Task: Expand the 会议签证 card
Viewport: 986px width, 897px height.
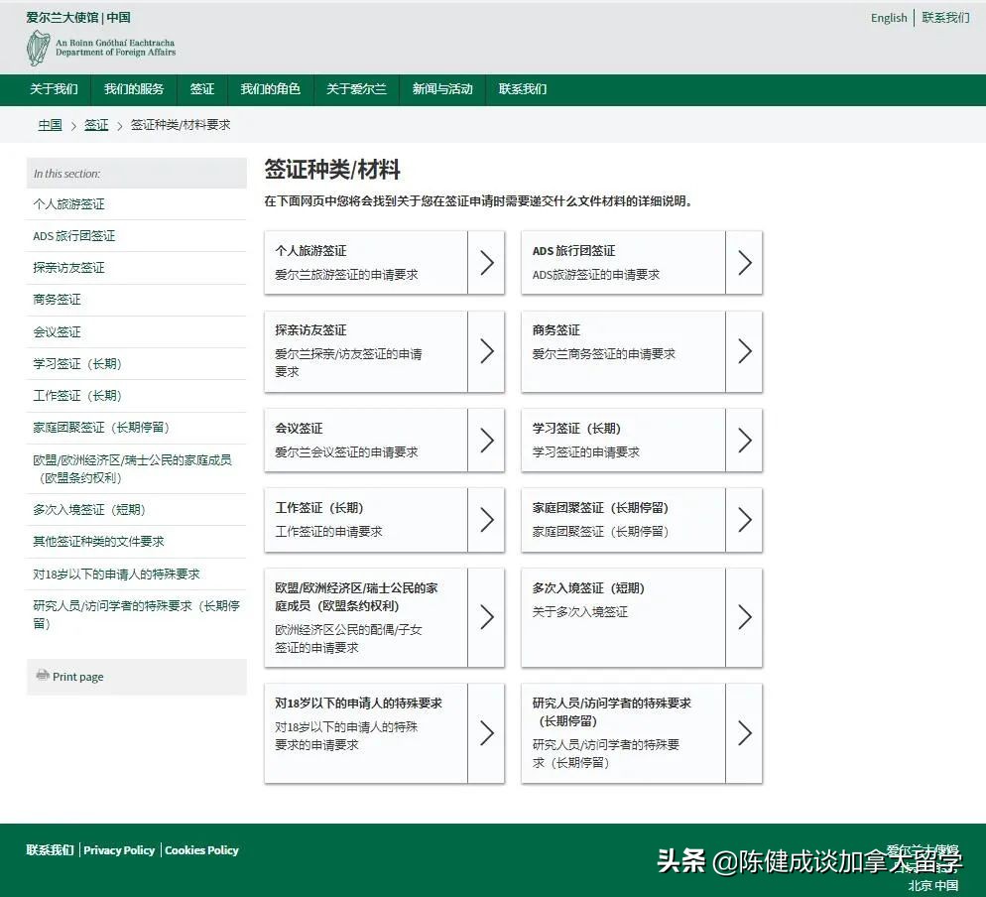Action: pyautogui.click(x=384, y=440)
